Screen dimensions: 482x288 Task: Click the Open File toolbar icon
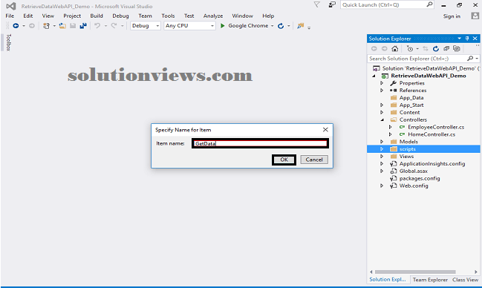tap(62, 26)
